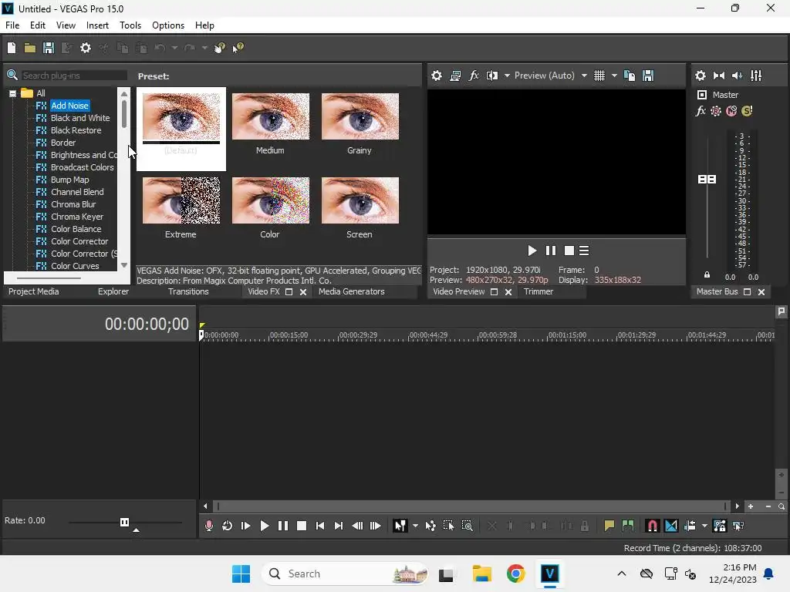This screenshot has width=790, height=592.
Task: Toggle Downmix Output in Master Bus
Action: (719, 76)
